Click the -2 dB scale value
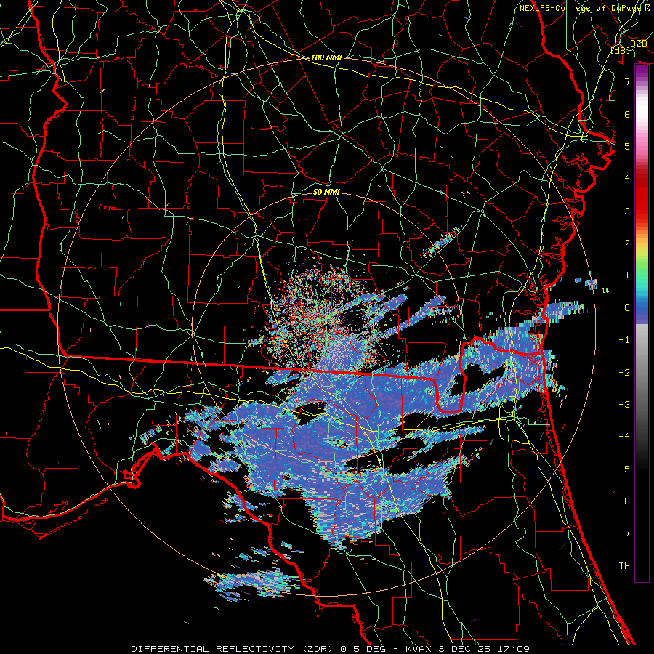Viewport: 654px width, 654px height. tap(624, 373)
